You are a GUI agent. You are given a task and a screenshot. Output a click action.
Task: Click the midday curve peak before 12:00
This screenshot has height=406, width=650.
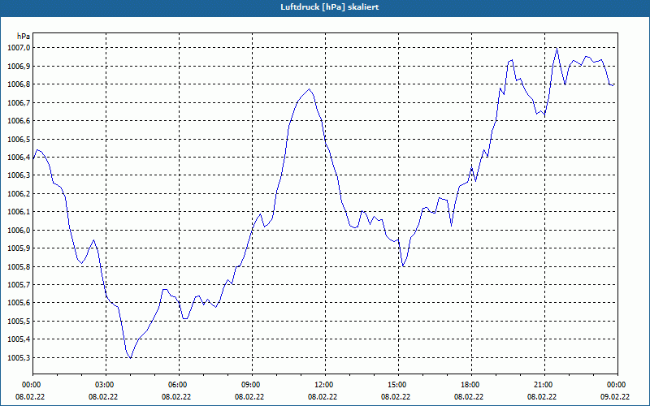pos(309,89)
